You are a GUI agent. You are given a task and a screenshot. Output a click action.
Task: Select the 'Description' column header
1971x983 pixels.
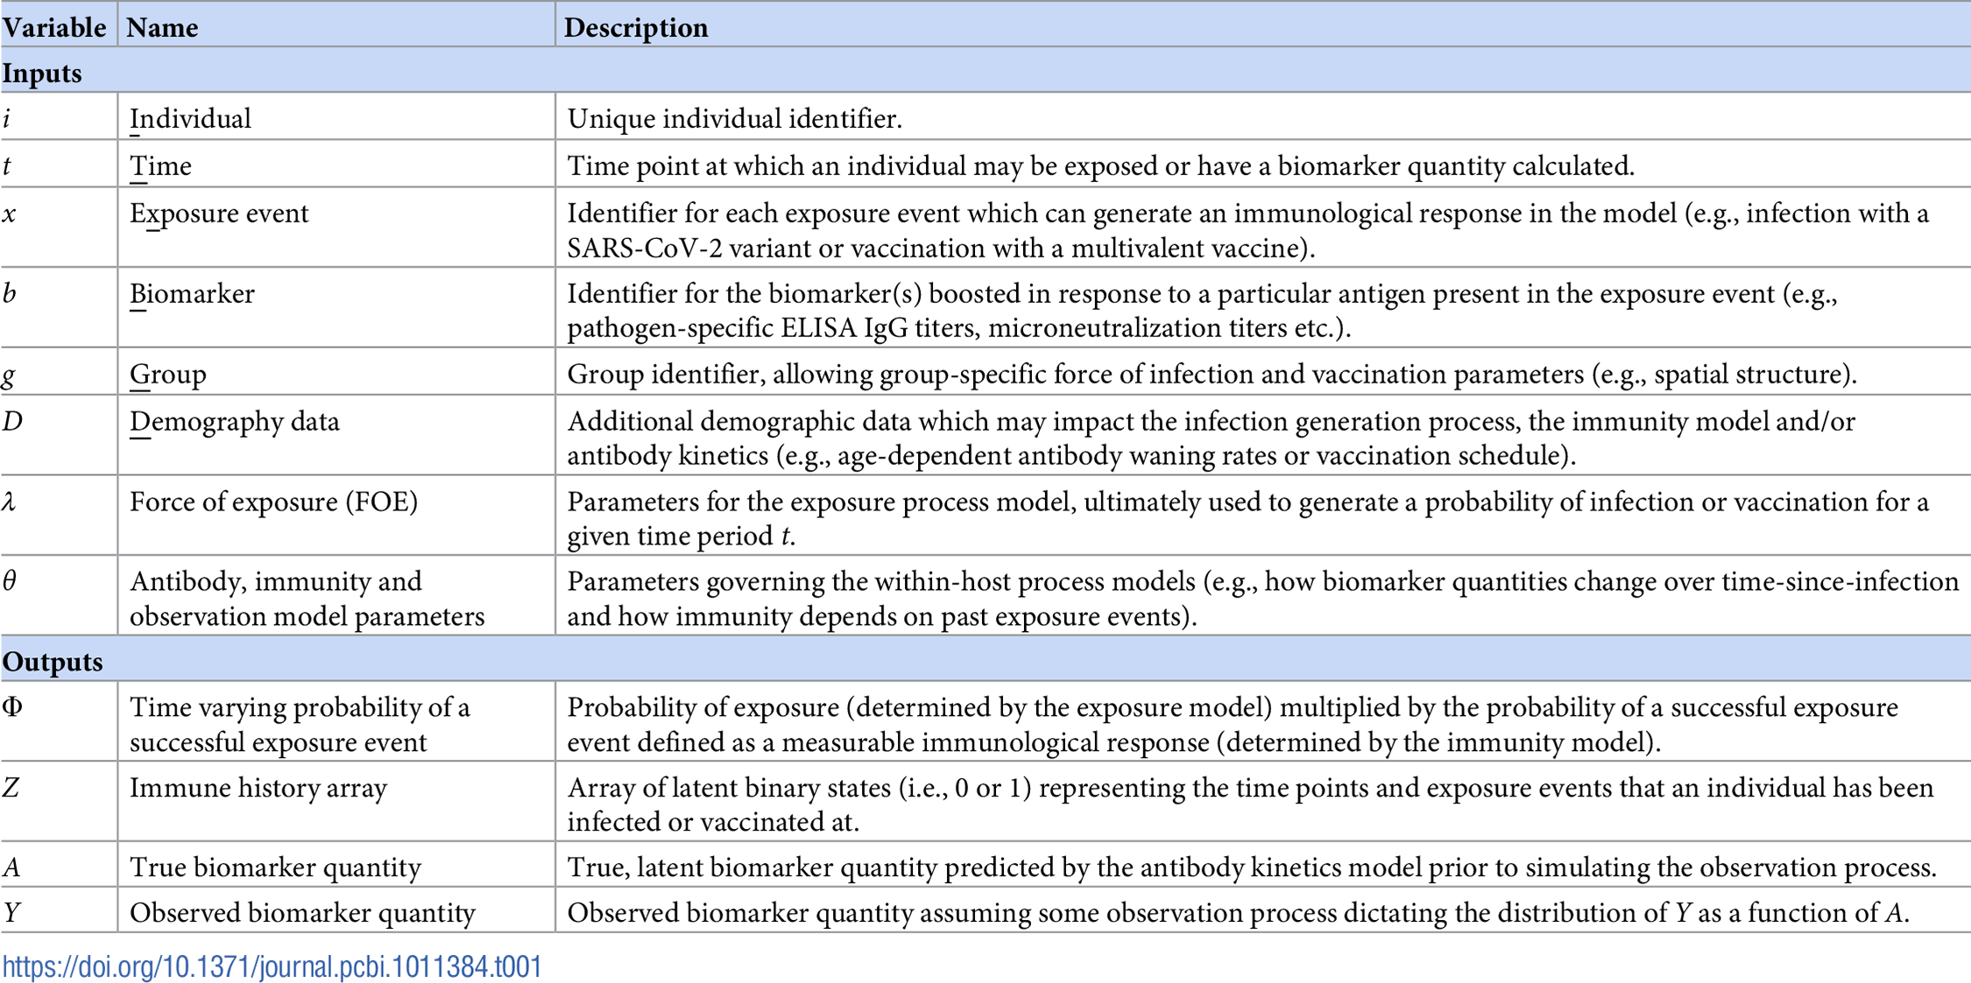tap(637, 28)
